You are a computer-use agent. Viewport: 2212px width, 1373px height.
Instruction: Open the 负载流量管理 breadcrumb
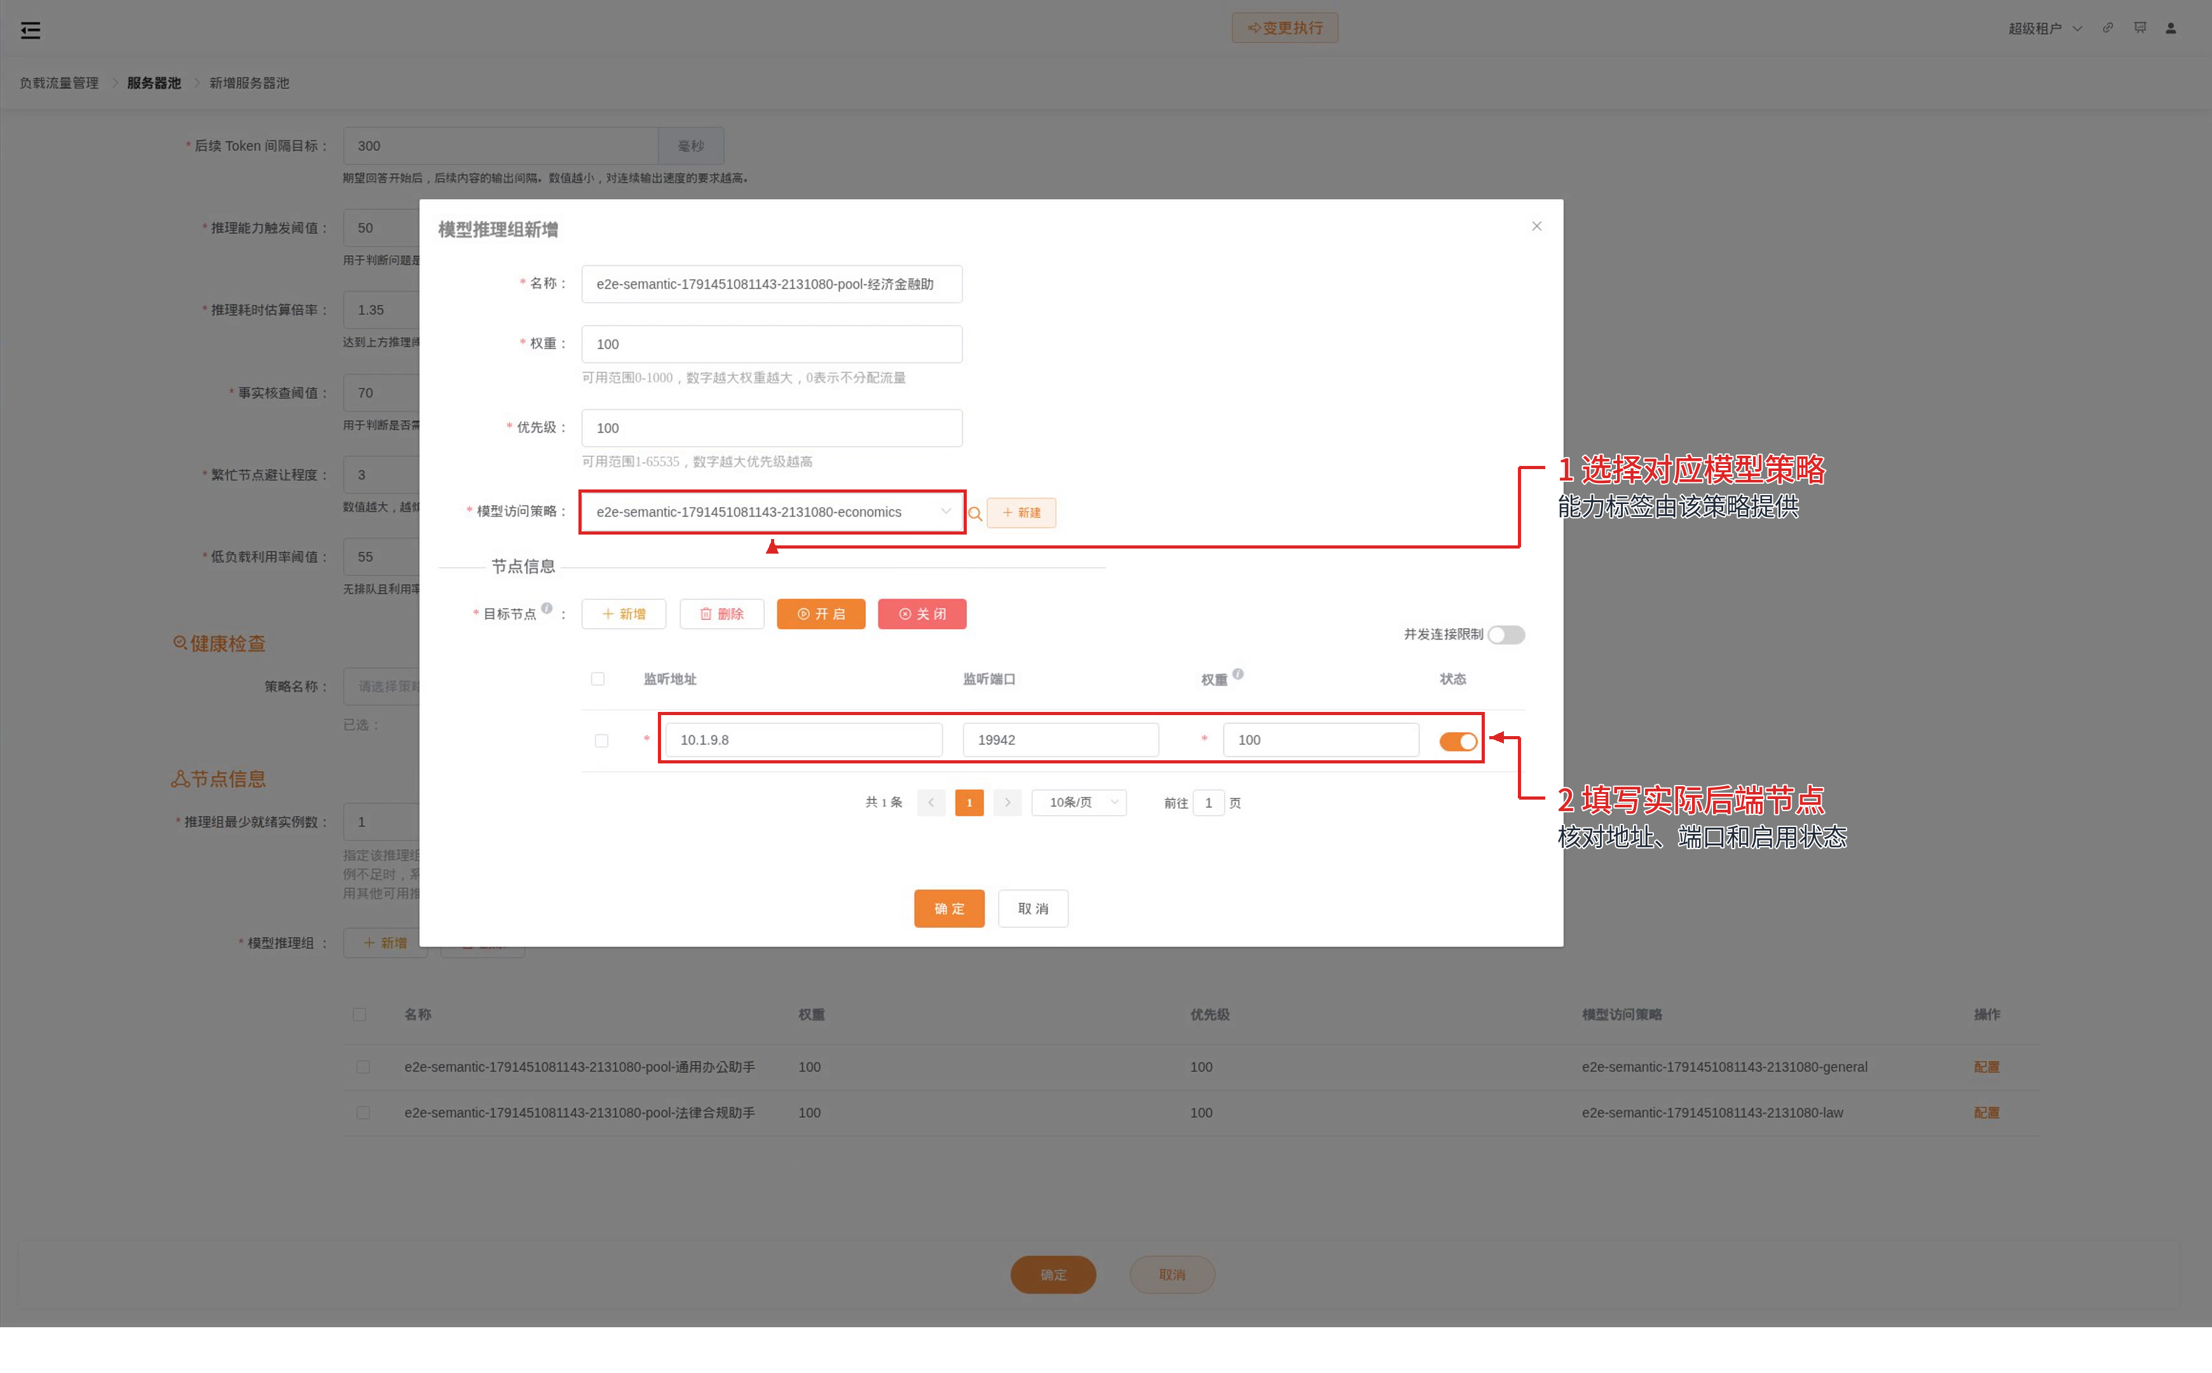[59, 83]
